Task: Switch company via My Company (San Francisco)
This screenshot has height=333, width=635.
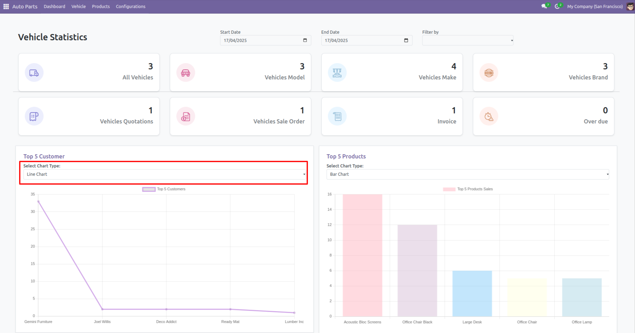Action: click(x=594, y=7)
